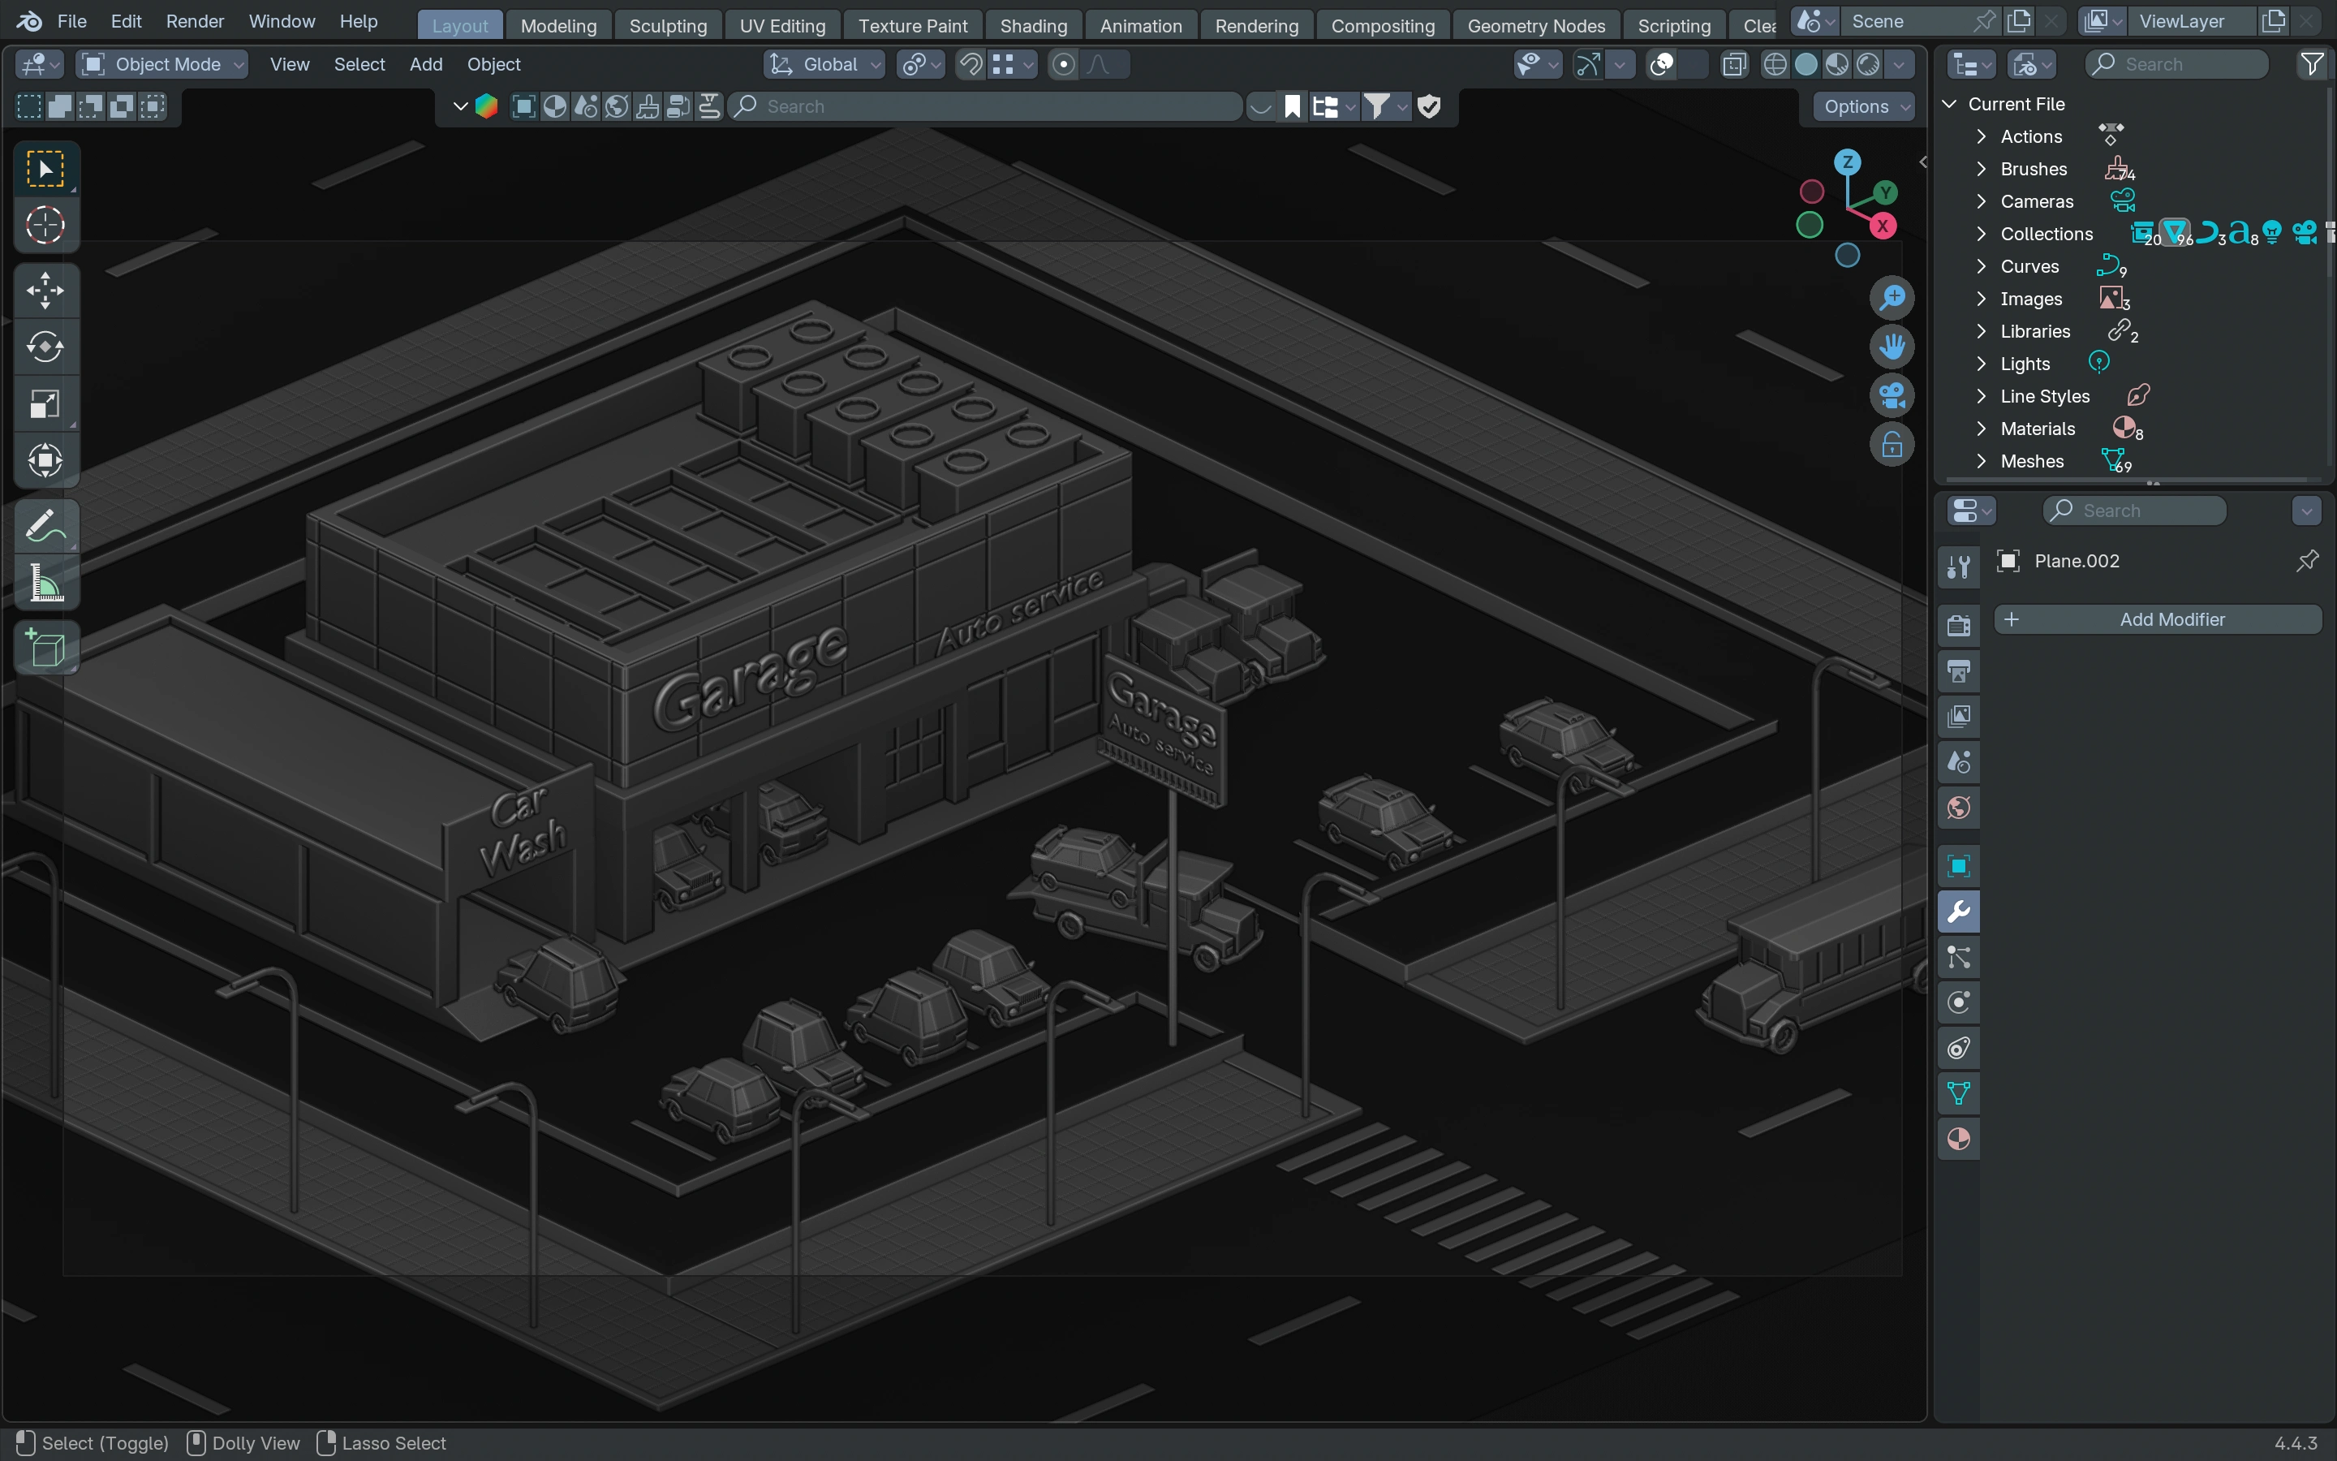Toggle X-ray view
This screenshot has width=2337, height=1461.
pos(1734,65)
